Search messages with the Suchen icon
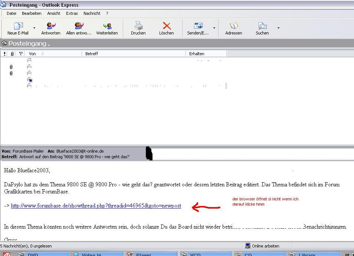354x256 pixels. coord(262,26)
